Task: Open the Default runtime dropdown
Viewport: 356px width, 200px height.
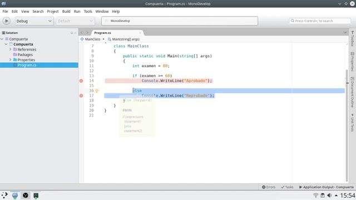Action: point(75,21)
